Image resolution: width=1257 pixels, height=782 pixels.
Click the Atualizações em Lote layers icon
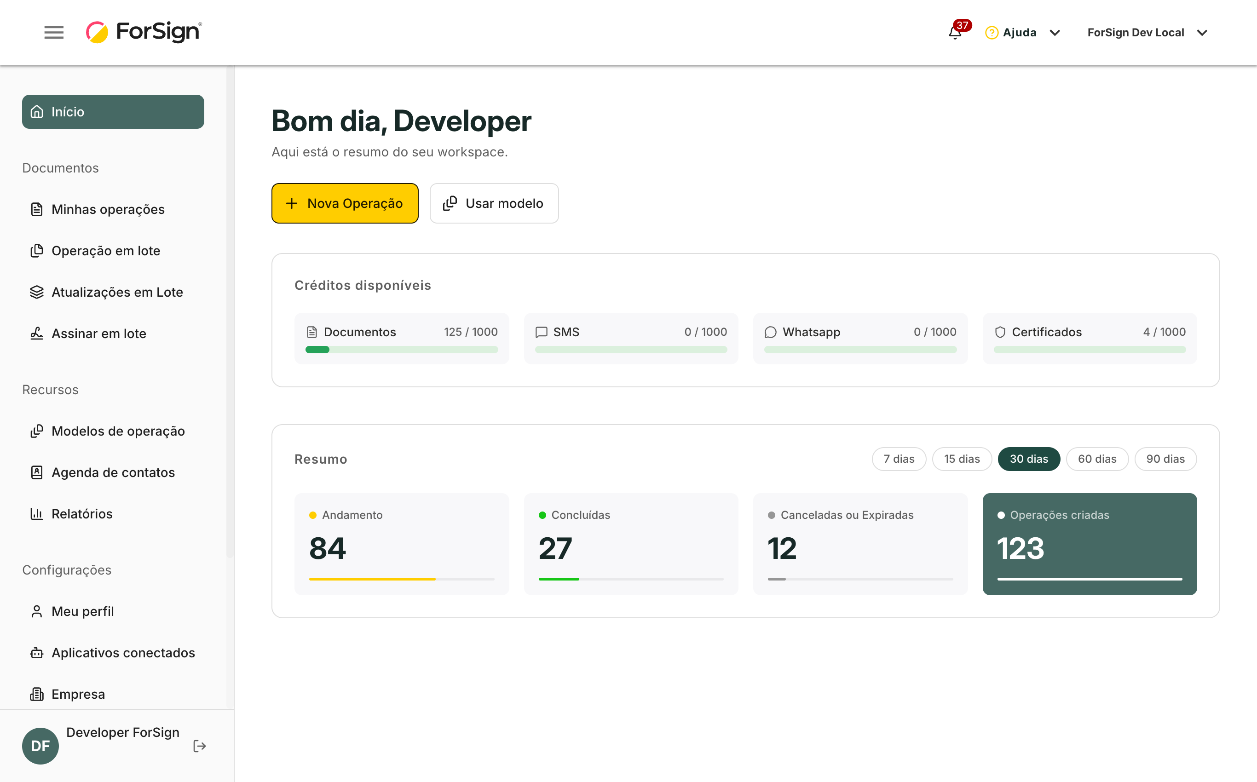37,292
